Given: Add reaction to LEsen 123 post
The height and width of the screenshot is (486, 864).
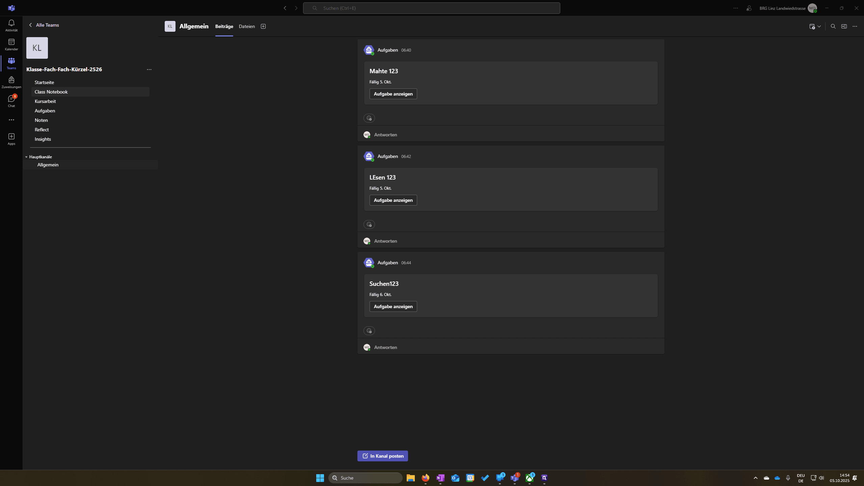Looking at the screenshot, I should coord(369,224).
